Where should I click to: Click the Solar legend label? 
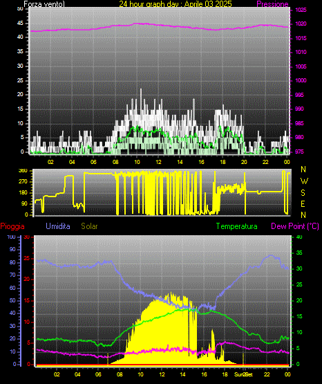coord(89,226)
